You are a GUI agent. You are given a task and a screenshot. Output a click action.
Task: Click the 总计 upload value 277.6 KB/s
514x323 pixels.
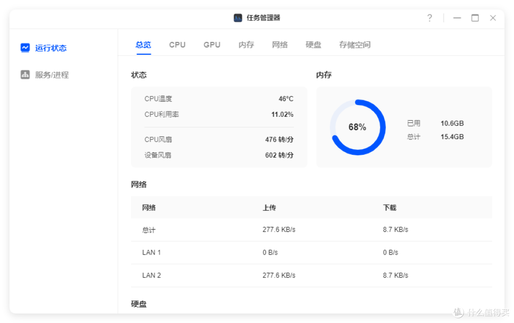click(x=279, y=230)
